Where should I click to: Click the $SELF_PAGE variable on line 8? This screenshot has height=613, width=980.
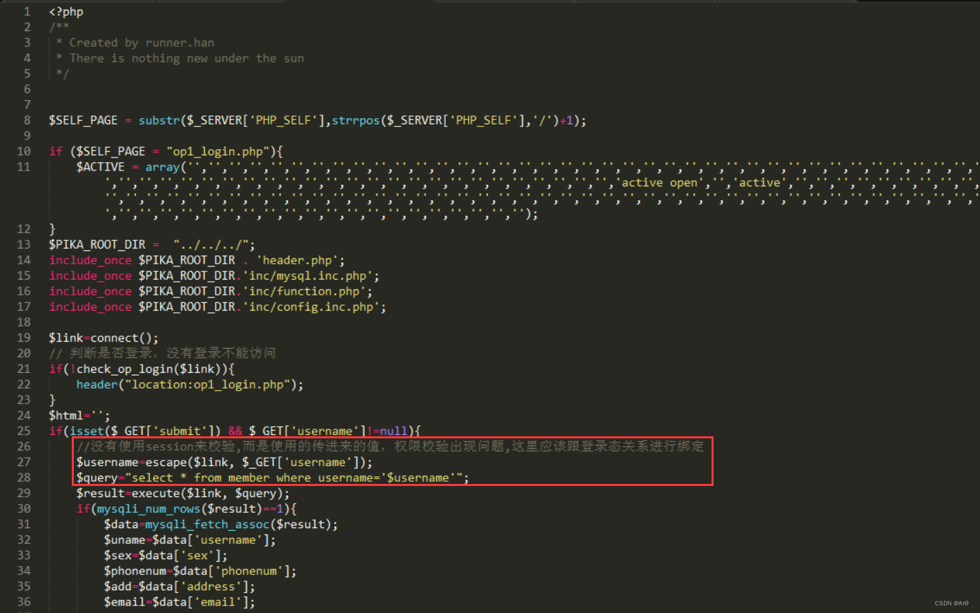(83, 120)
